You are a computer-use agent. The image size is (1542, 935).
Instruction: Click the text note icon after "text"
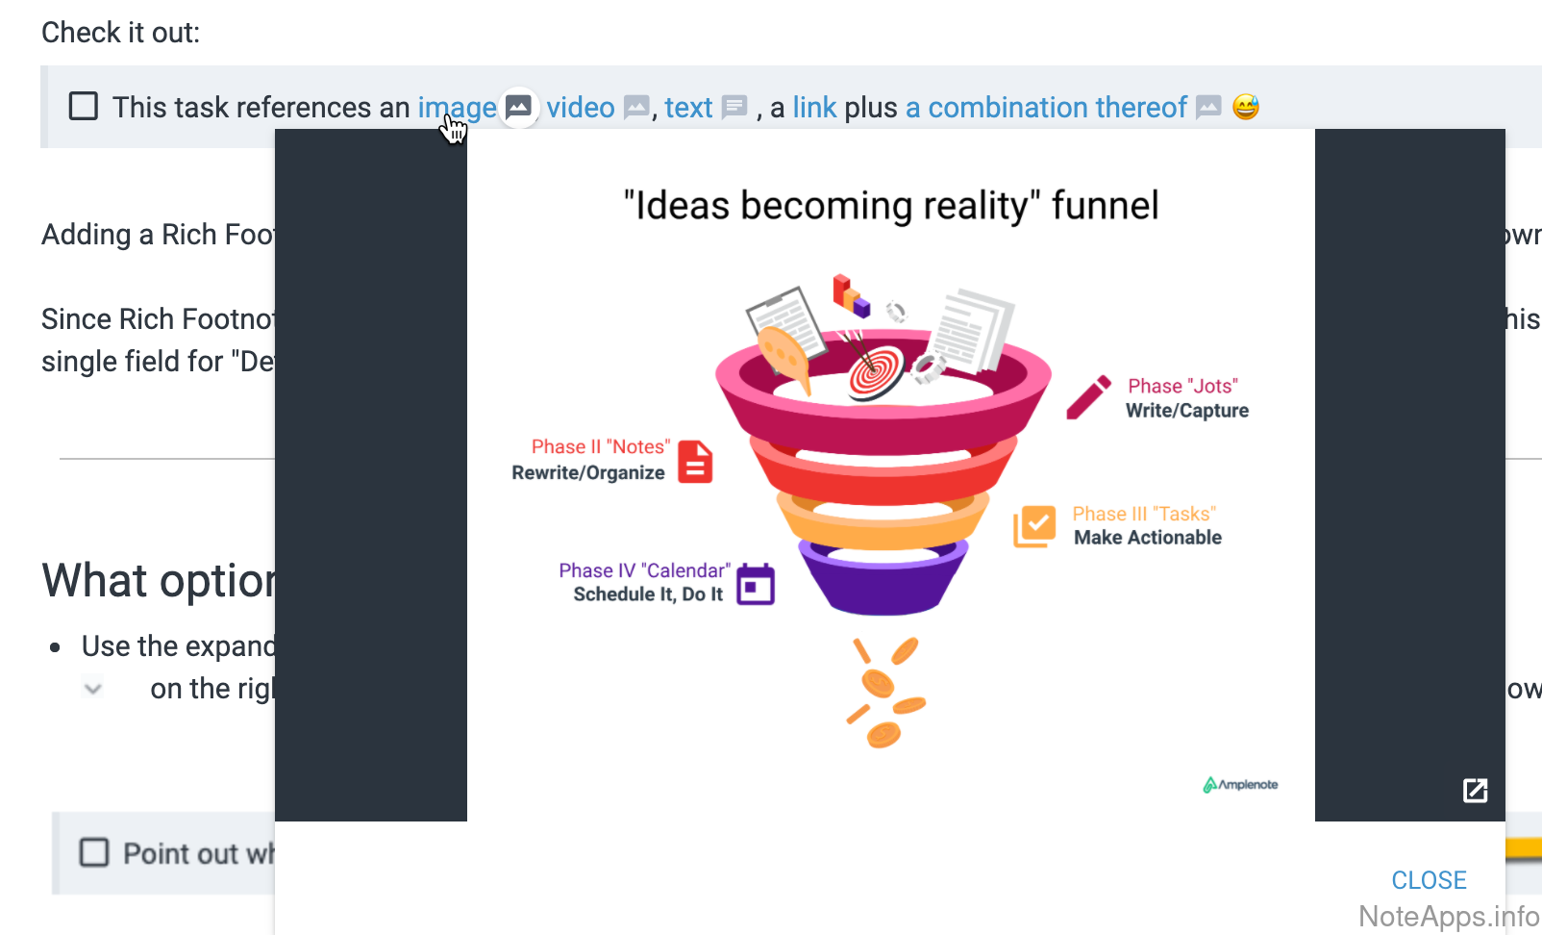pyautogui.click(x=734, y=107)
